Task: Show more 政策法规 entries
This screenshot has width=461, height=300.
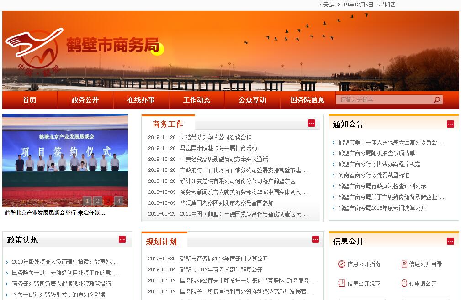Action: [122, 239]
